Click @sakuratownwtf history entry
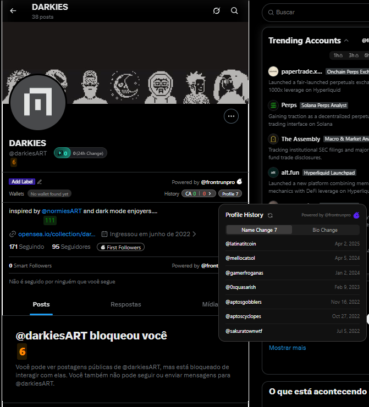This screenshot has width=369, height=407. (244, 331)
